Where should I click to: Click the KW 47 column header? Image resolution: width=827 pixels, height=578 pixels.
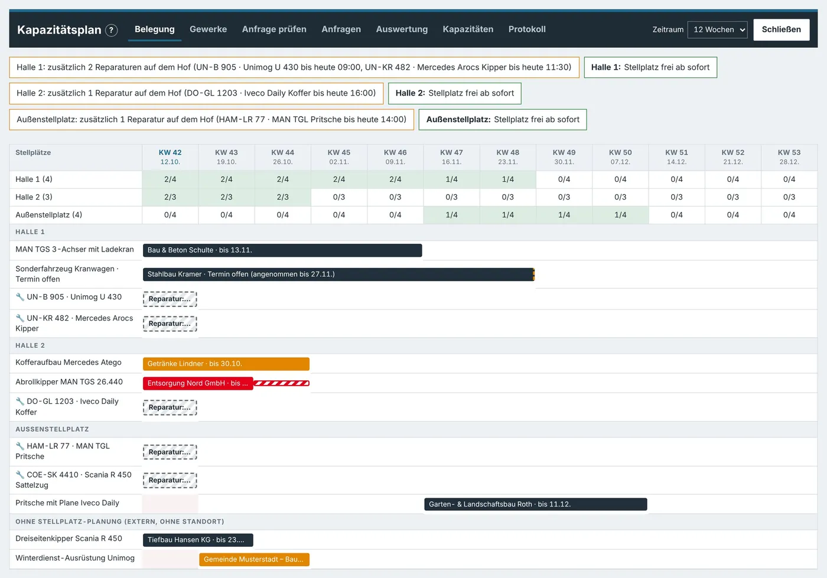(451, 157)
